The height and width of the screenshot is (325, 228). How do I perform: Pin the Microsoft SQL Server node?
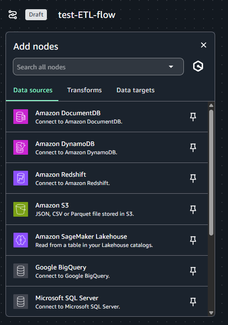coord(193,302)
